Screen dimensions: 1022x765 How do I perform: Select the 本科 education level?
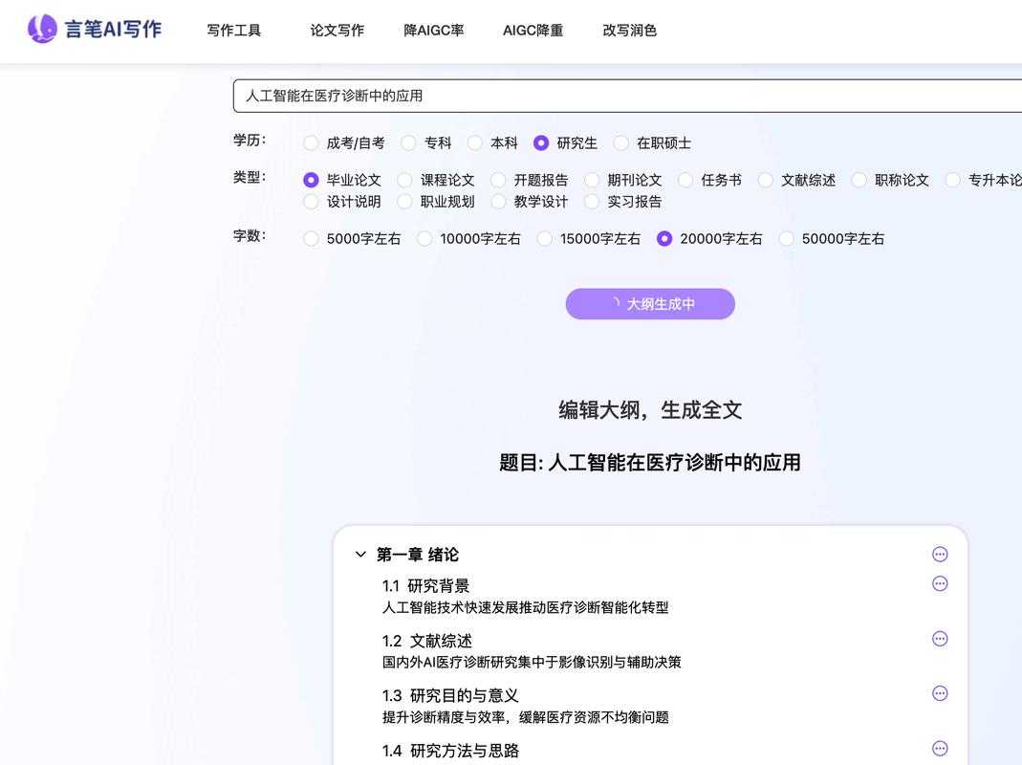(475, 143)
